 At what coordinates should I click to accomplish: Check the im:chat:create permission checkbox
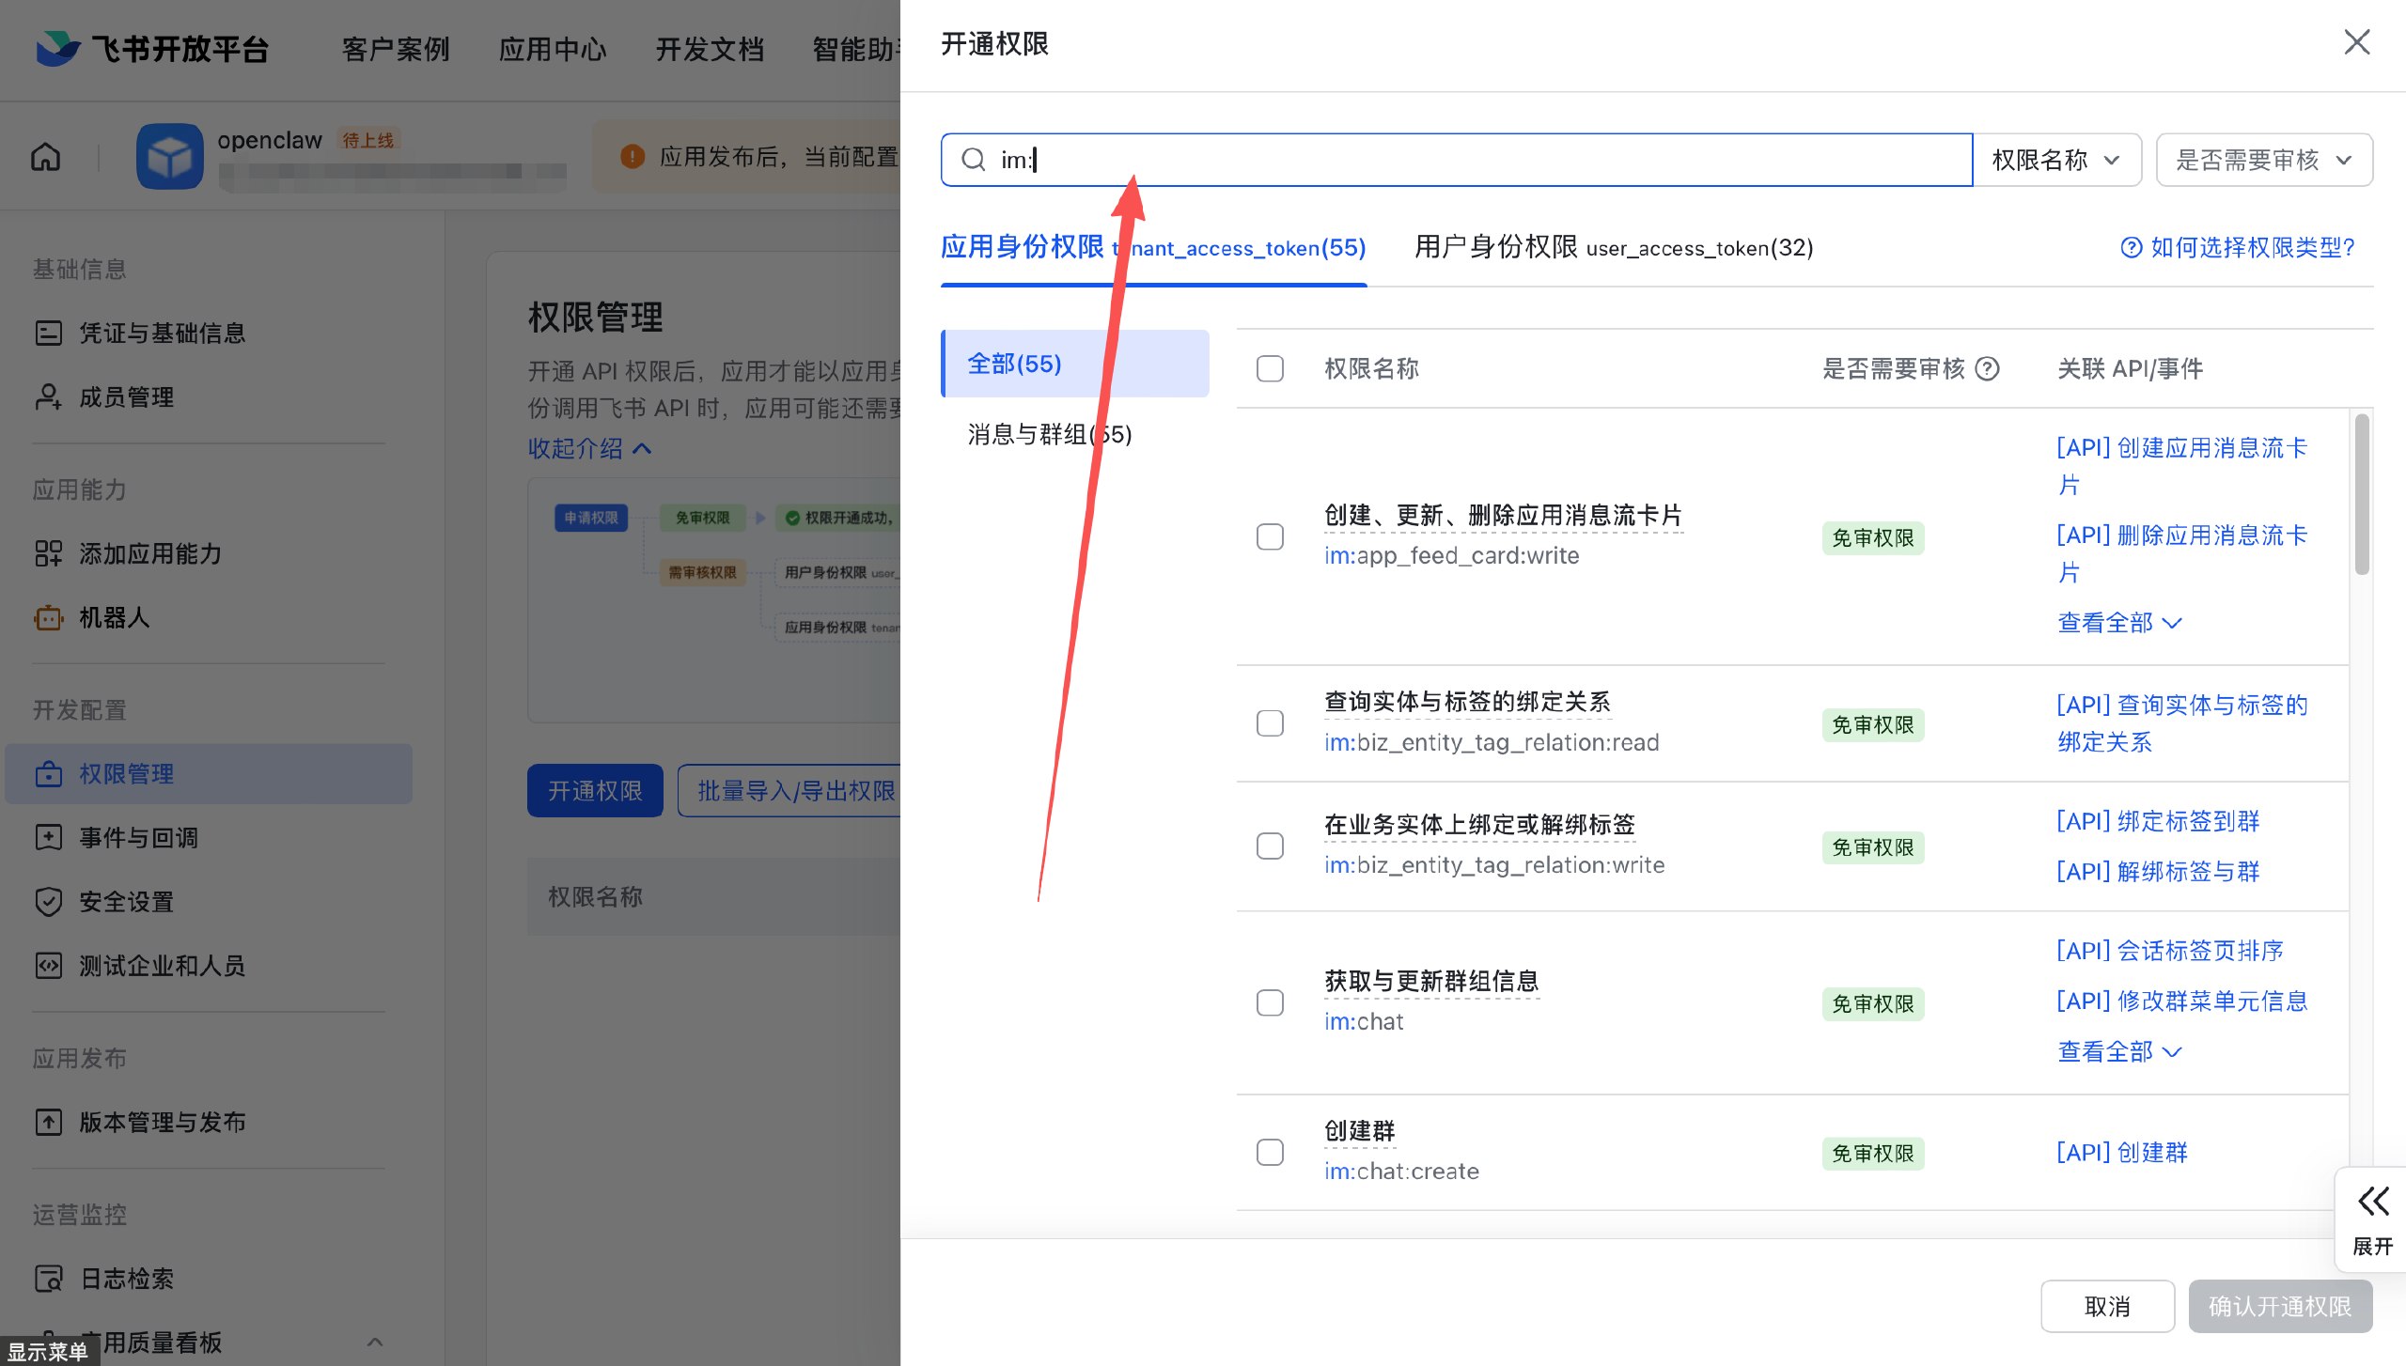pyautogui.click(x=1270, y=1152)
